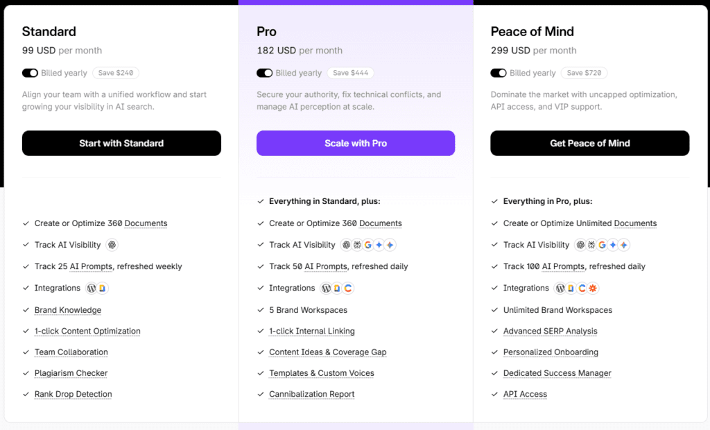Open the Documents tooltip in Standard plan

[x=146, y=223]
